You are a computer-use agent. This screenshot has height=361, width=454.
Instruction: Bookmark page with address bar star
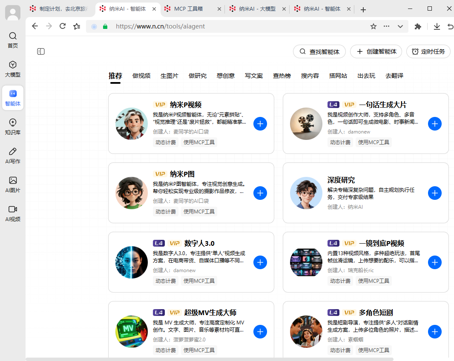click(x=374, y=26)
